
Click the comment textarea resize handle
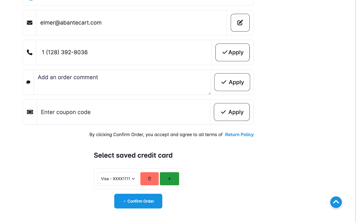(209, 93)
